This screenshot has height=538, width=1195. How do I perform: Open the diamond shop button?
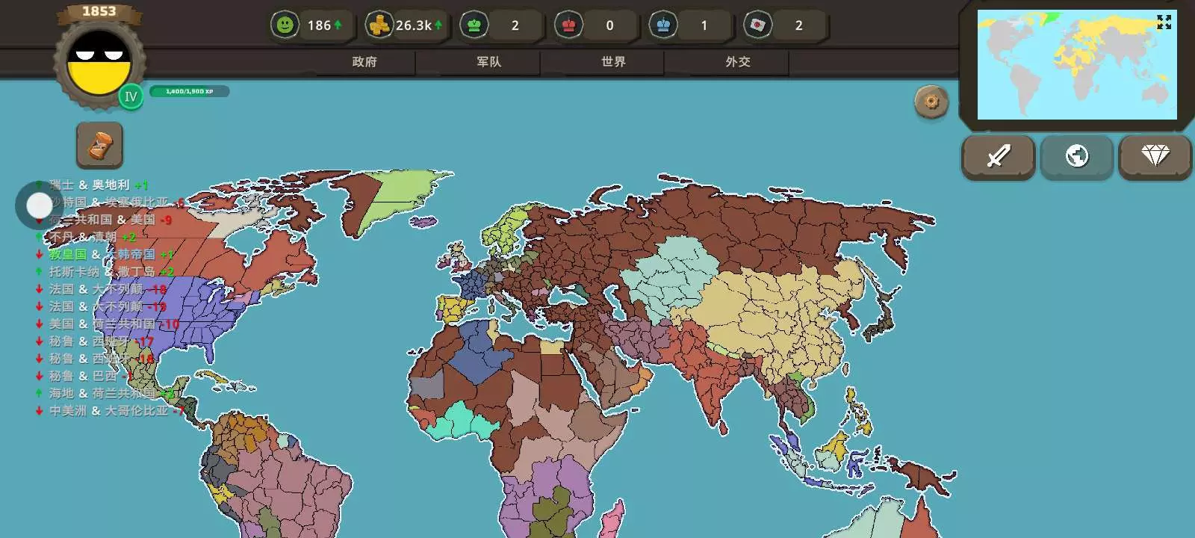pos(1155,156)
